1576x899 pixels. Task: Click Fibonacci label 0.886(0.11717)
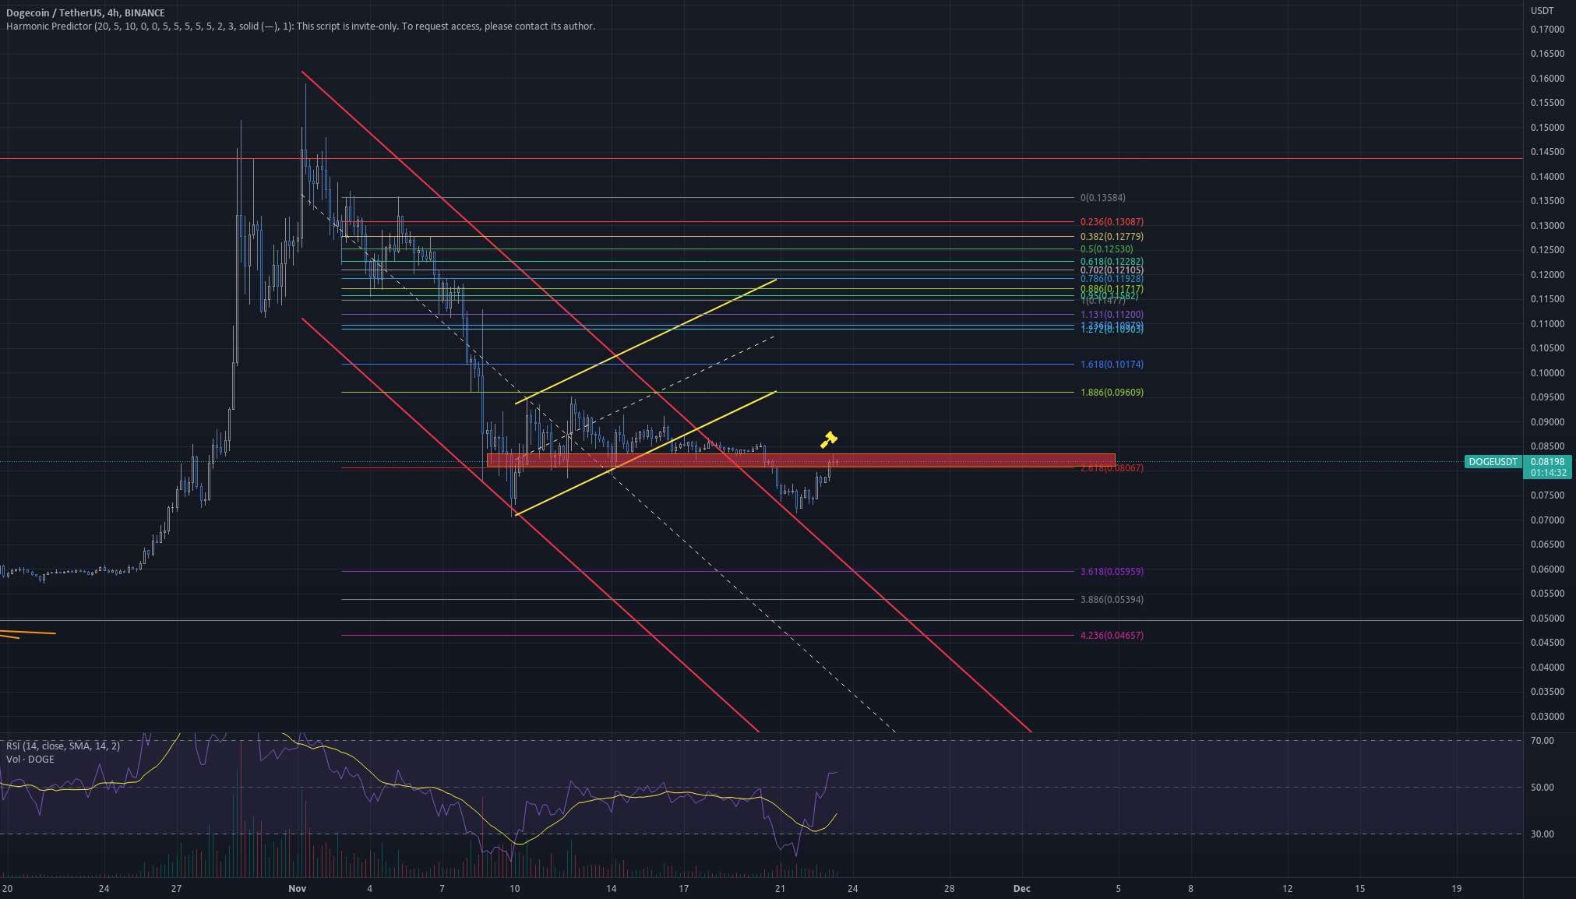pyautogui.click(x=1112, y=289)
